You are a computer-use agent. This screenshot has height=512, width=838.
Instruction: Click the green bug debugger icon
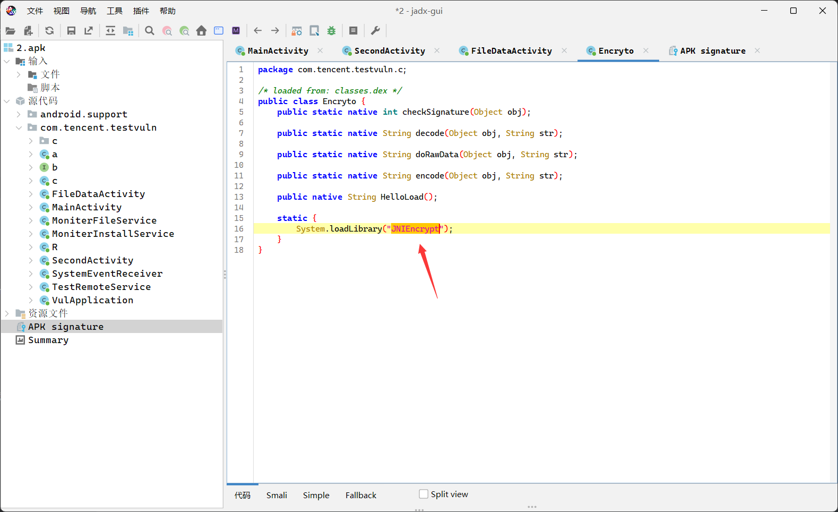pyautogui.click(x=332, y=31)
